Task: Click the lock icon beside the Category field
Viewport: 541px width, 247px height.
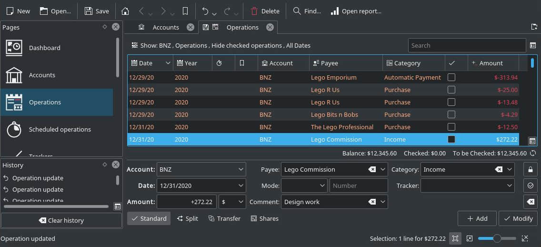Action: [x=531, y=169]
